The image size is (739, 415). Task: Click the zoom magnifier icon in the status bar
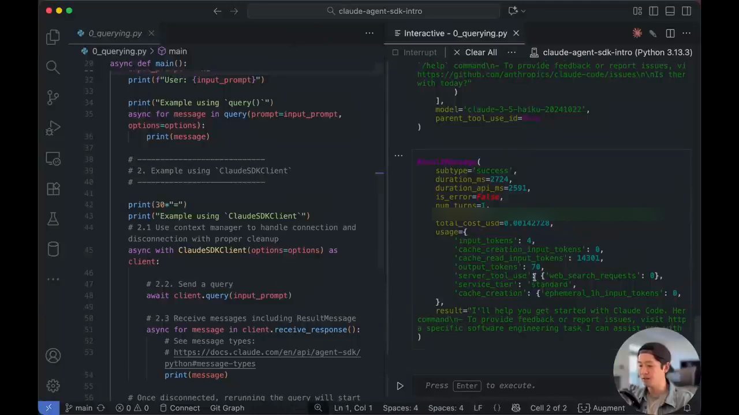318,408
